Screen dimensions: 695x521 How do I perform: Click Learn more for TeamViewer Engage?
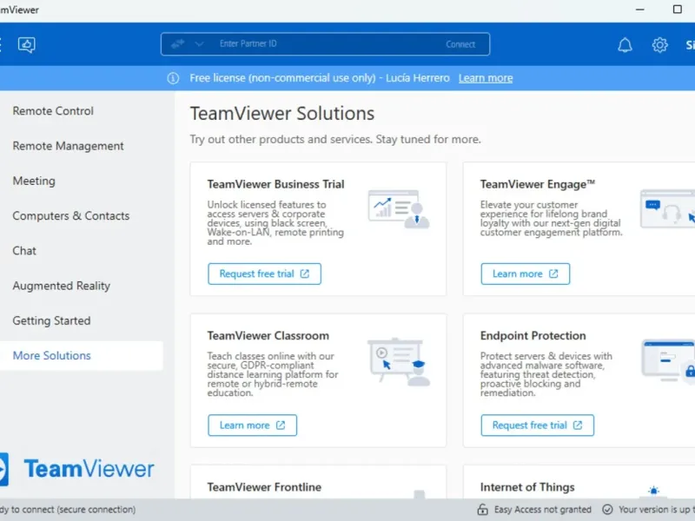click(x=526, y=274)
